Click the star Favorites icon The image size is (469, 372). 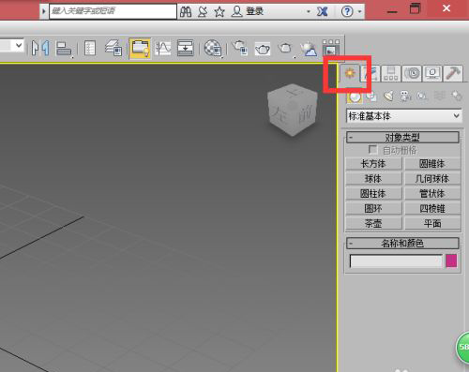[x=219, y=12]
